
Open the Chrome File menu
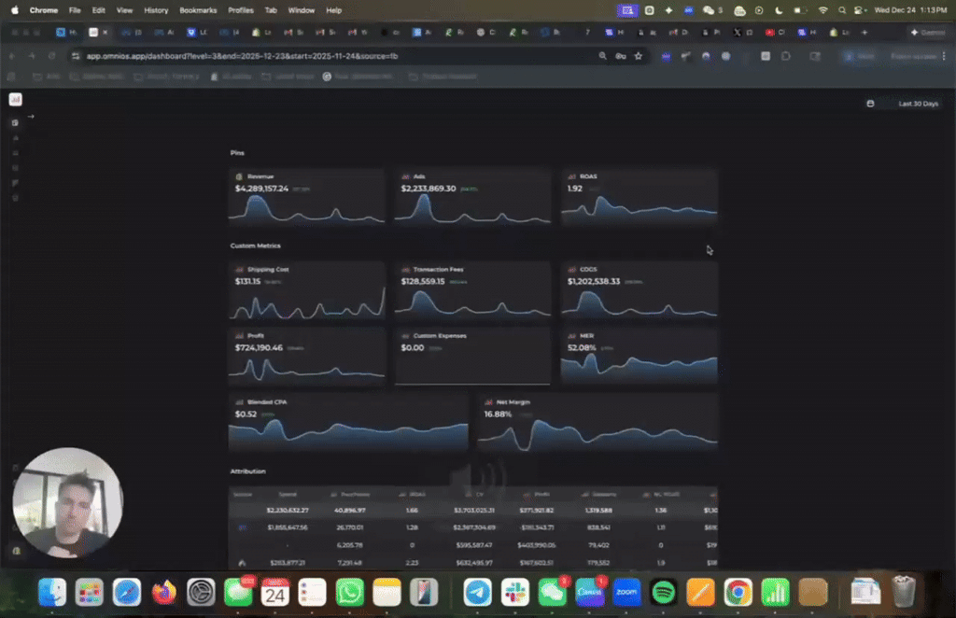click(x=75, y=10)
